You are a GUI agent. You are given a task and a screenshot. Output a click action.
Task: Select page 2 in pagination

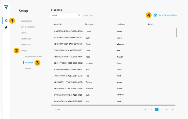(161, 109)
